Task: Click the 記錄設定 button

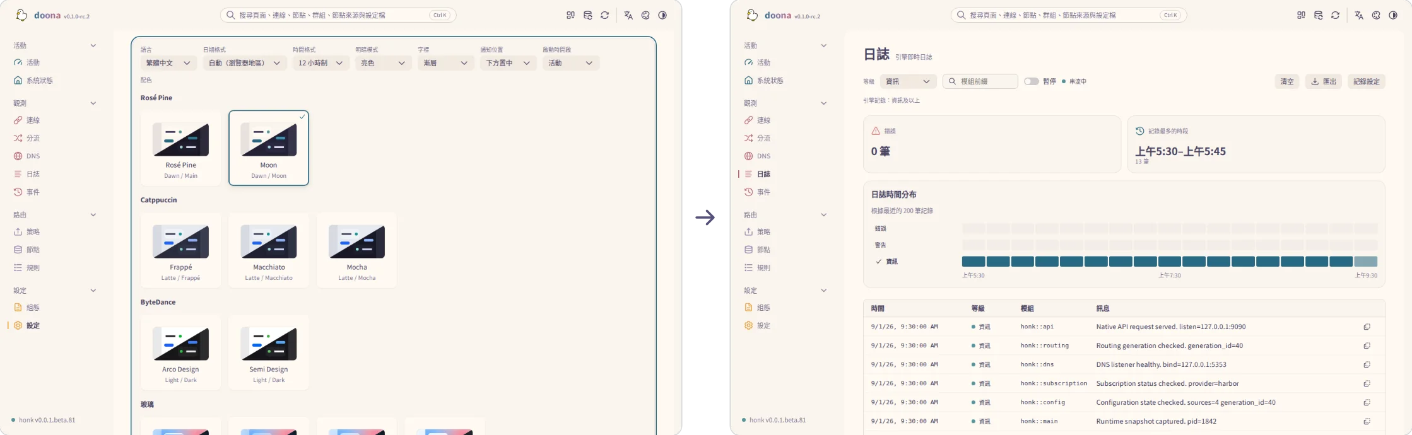Action: tap(1367, 81)
